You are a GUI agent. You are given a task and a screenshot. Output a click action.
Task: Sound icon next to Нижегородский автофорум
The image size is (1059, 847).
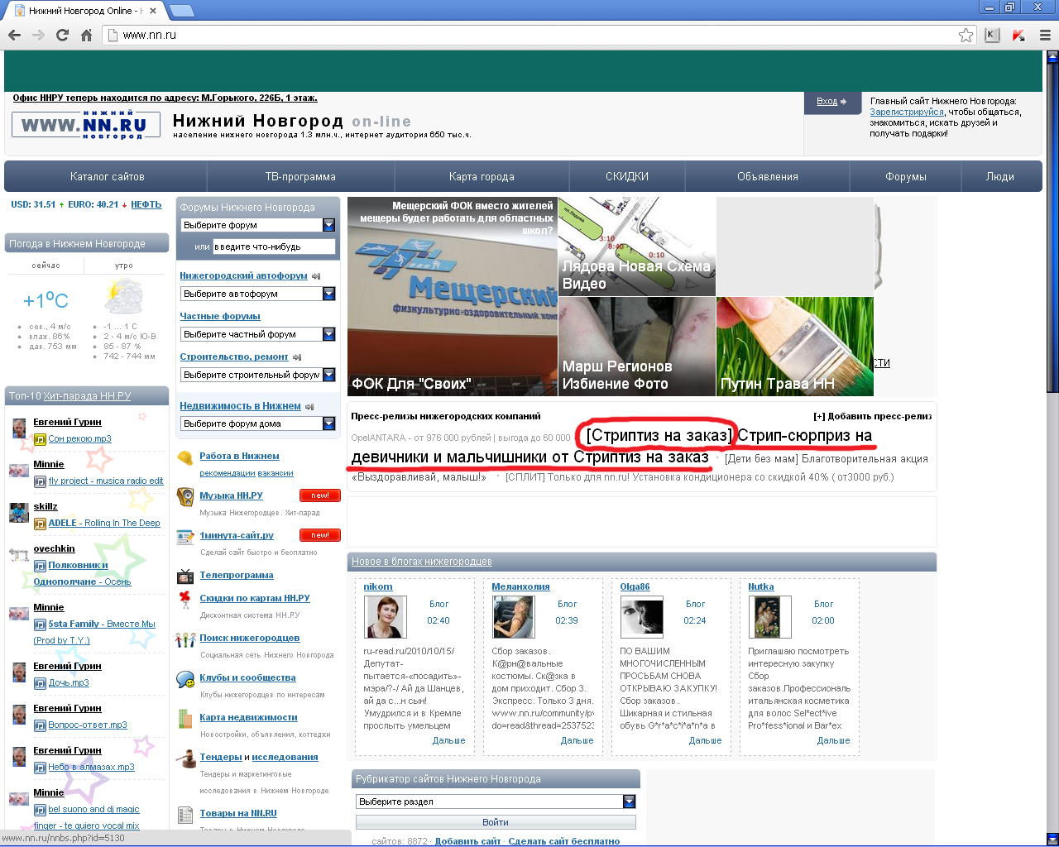316,276
